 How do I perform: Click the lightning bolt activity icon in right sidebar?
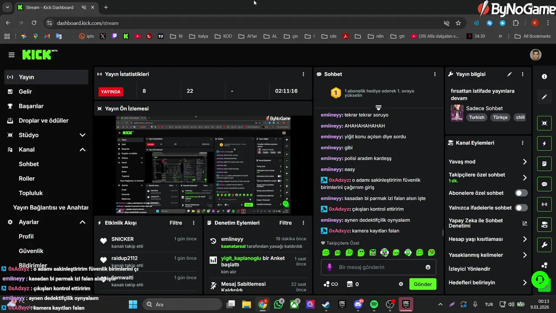544,143
